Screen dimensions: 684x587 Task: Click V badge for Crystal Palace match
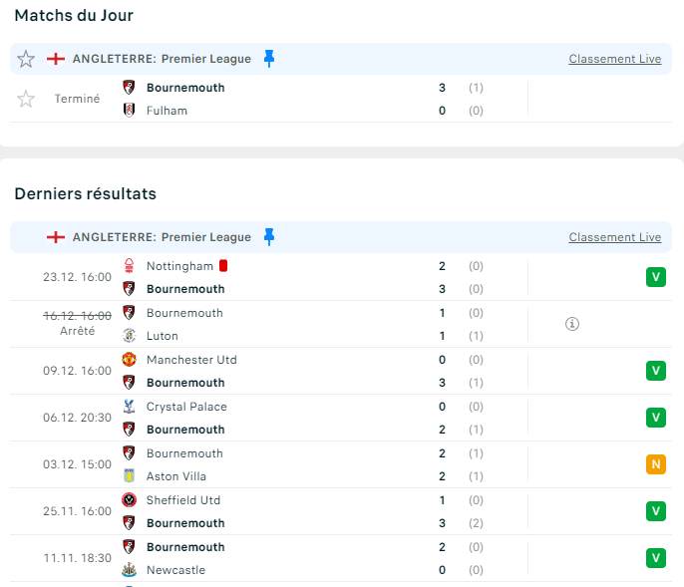click(656, 418)
